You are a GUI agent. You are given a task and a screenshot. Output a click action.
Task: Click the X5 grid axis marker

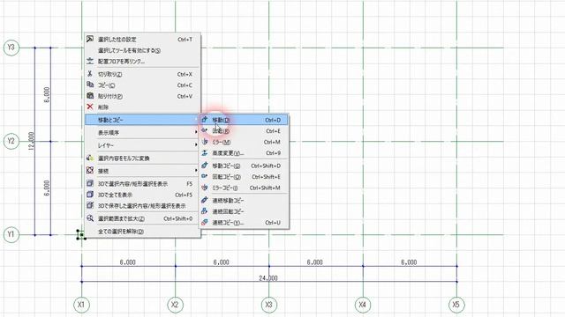tap(456, 305)
